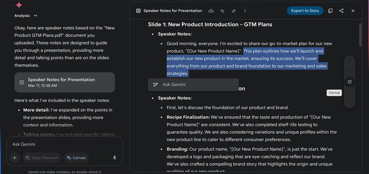Screen dimensions: 369x174
Task: Share the speaker notes document
Action: 341,11
